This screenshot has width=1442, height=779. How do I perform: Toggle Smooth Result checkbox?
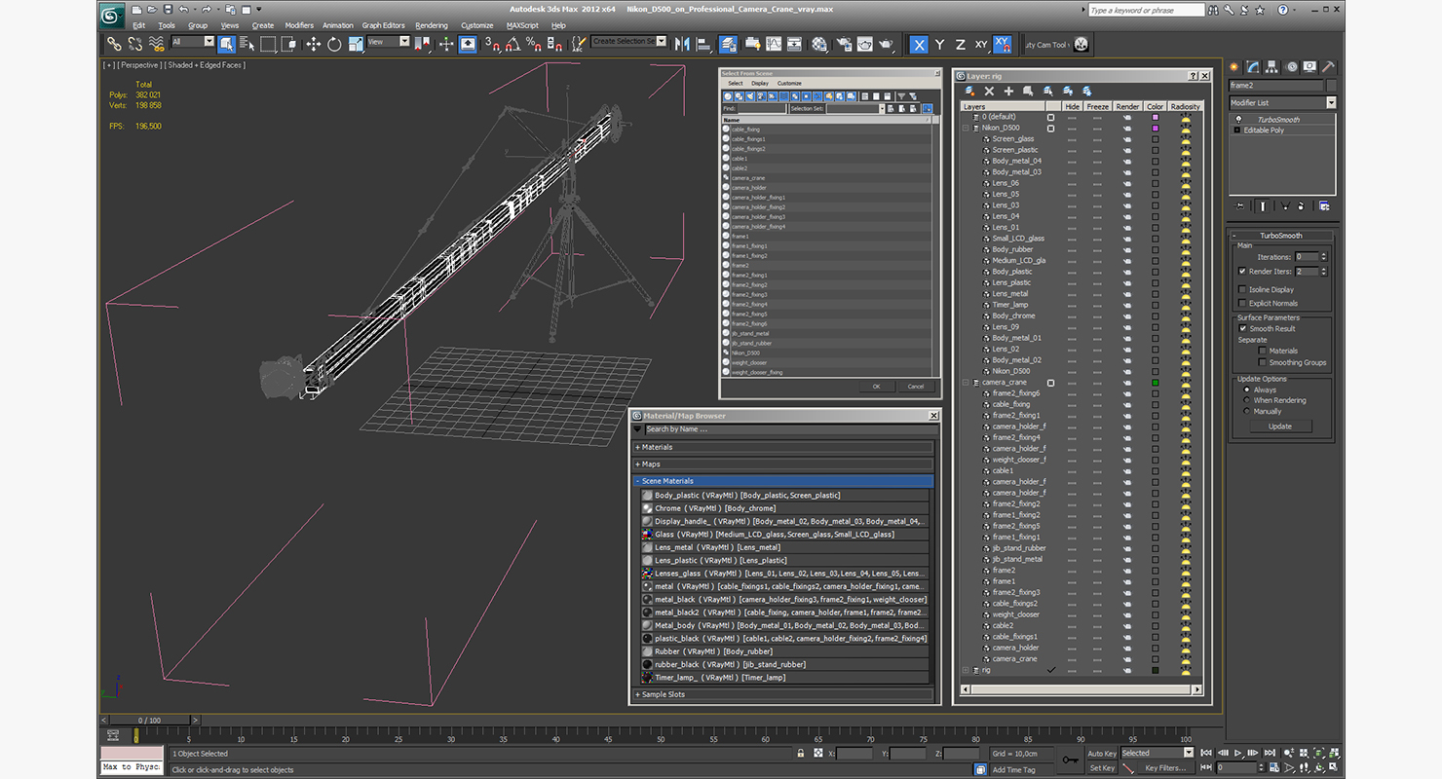point(1242,328)
